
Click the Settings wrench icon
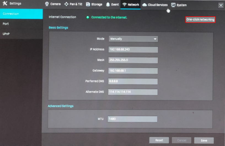(5, 4)
